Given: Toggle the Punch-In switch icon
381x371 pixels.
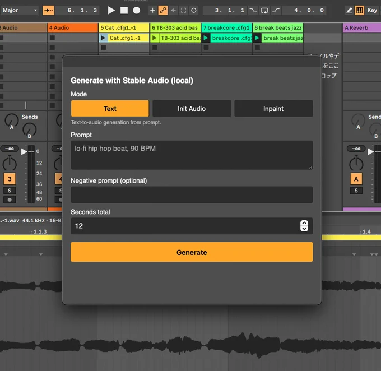Looking at the screenshot, I should pos(253,10).
